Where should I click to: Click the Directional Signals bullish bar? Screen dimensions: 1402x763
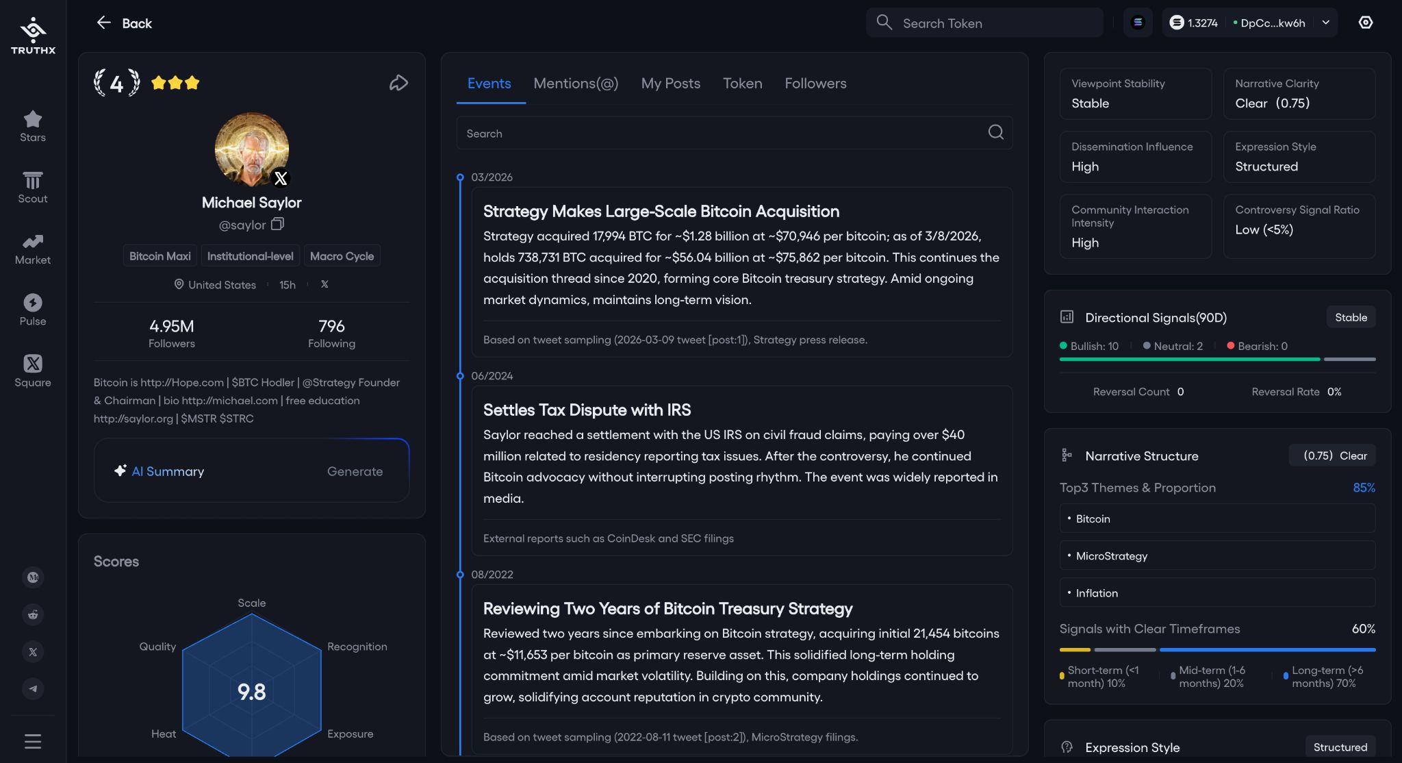(x=1189, y=359)
